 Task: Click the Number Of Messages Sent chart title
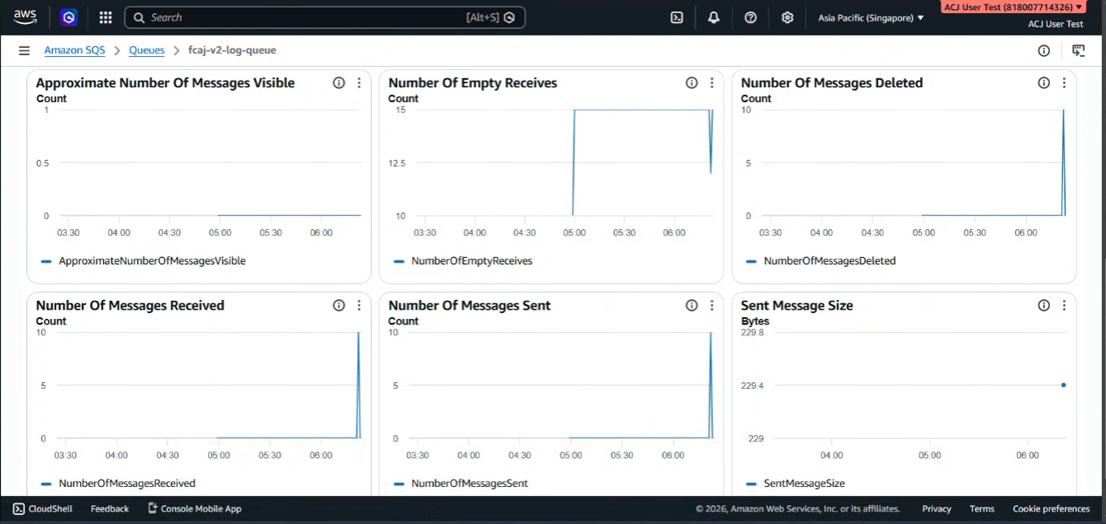pyautogui.click(x=470, y=305)
